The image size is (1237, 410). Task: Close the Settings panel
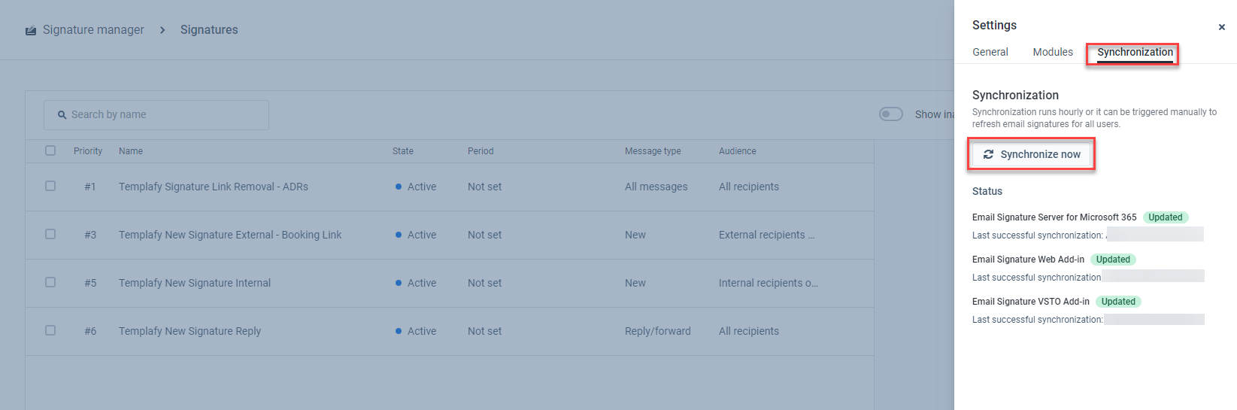coord(1221,27)
